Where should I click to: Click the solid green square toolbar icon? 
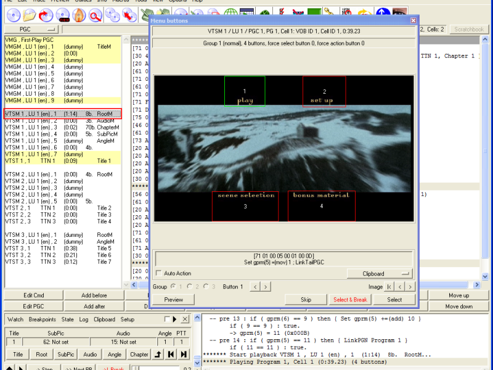point(314,12)
